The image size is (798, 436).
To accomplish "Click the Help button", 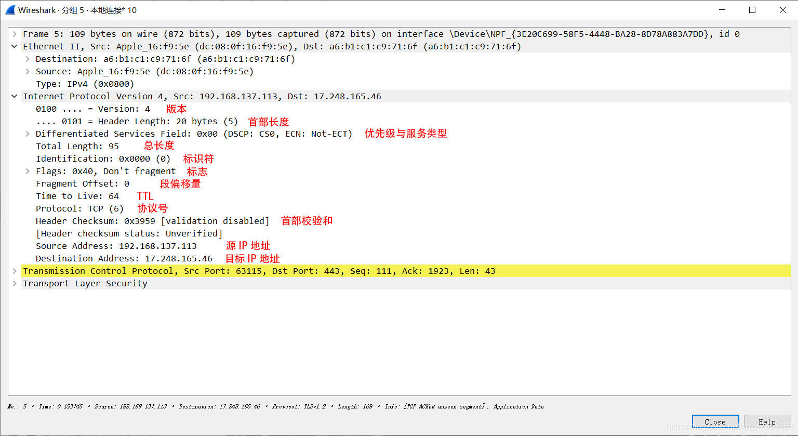I will coord(767,421).
